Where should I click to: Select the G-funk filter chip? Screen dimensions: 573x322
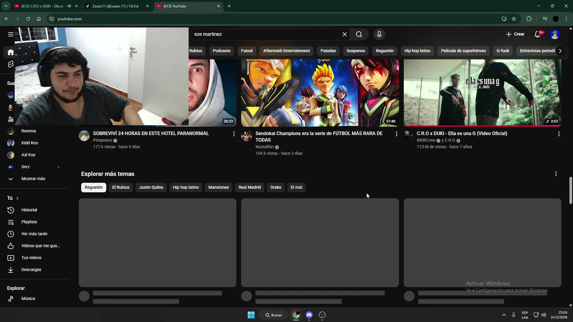point(503,51)
